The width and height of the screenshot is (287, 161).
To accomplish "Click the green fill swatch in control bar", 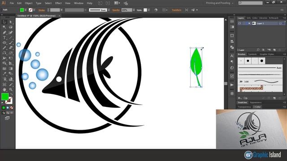I will pyautogui.click(x=22, y=10).
